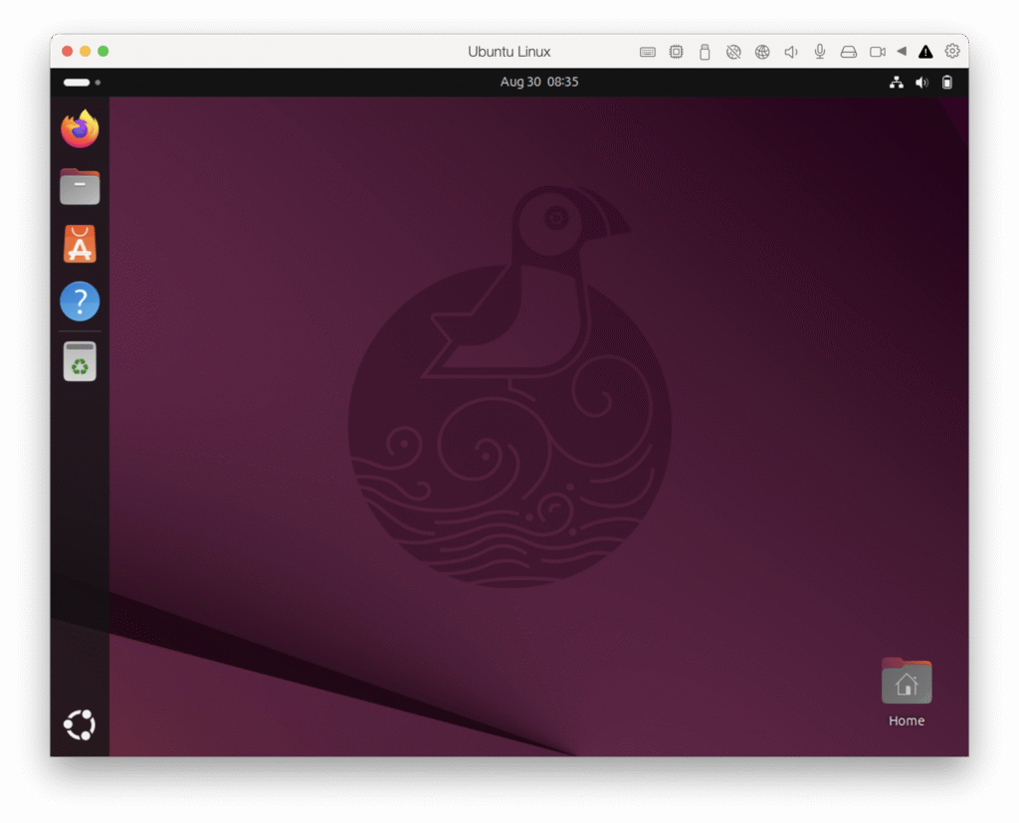The width and height of the screenshot is (1019, 823).
Task: Open the Home folder on the desktop
Action: pyautogui.click(x=907, y=692)
